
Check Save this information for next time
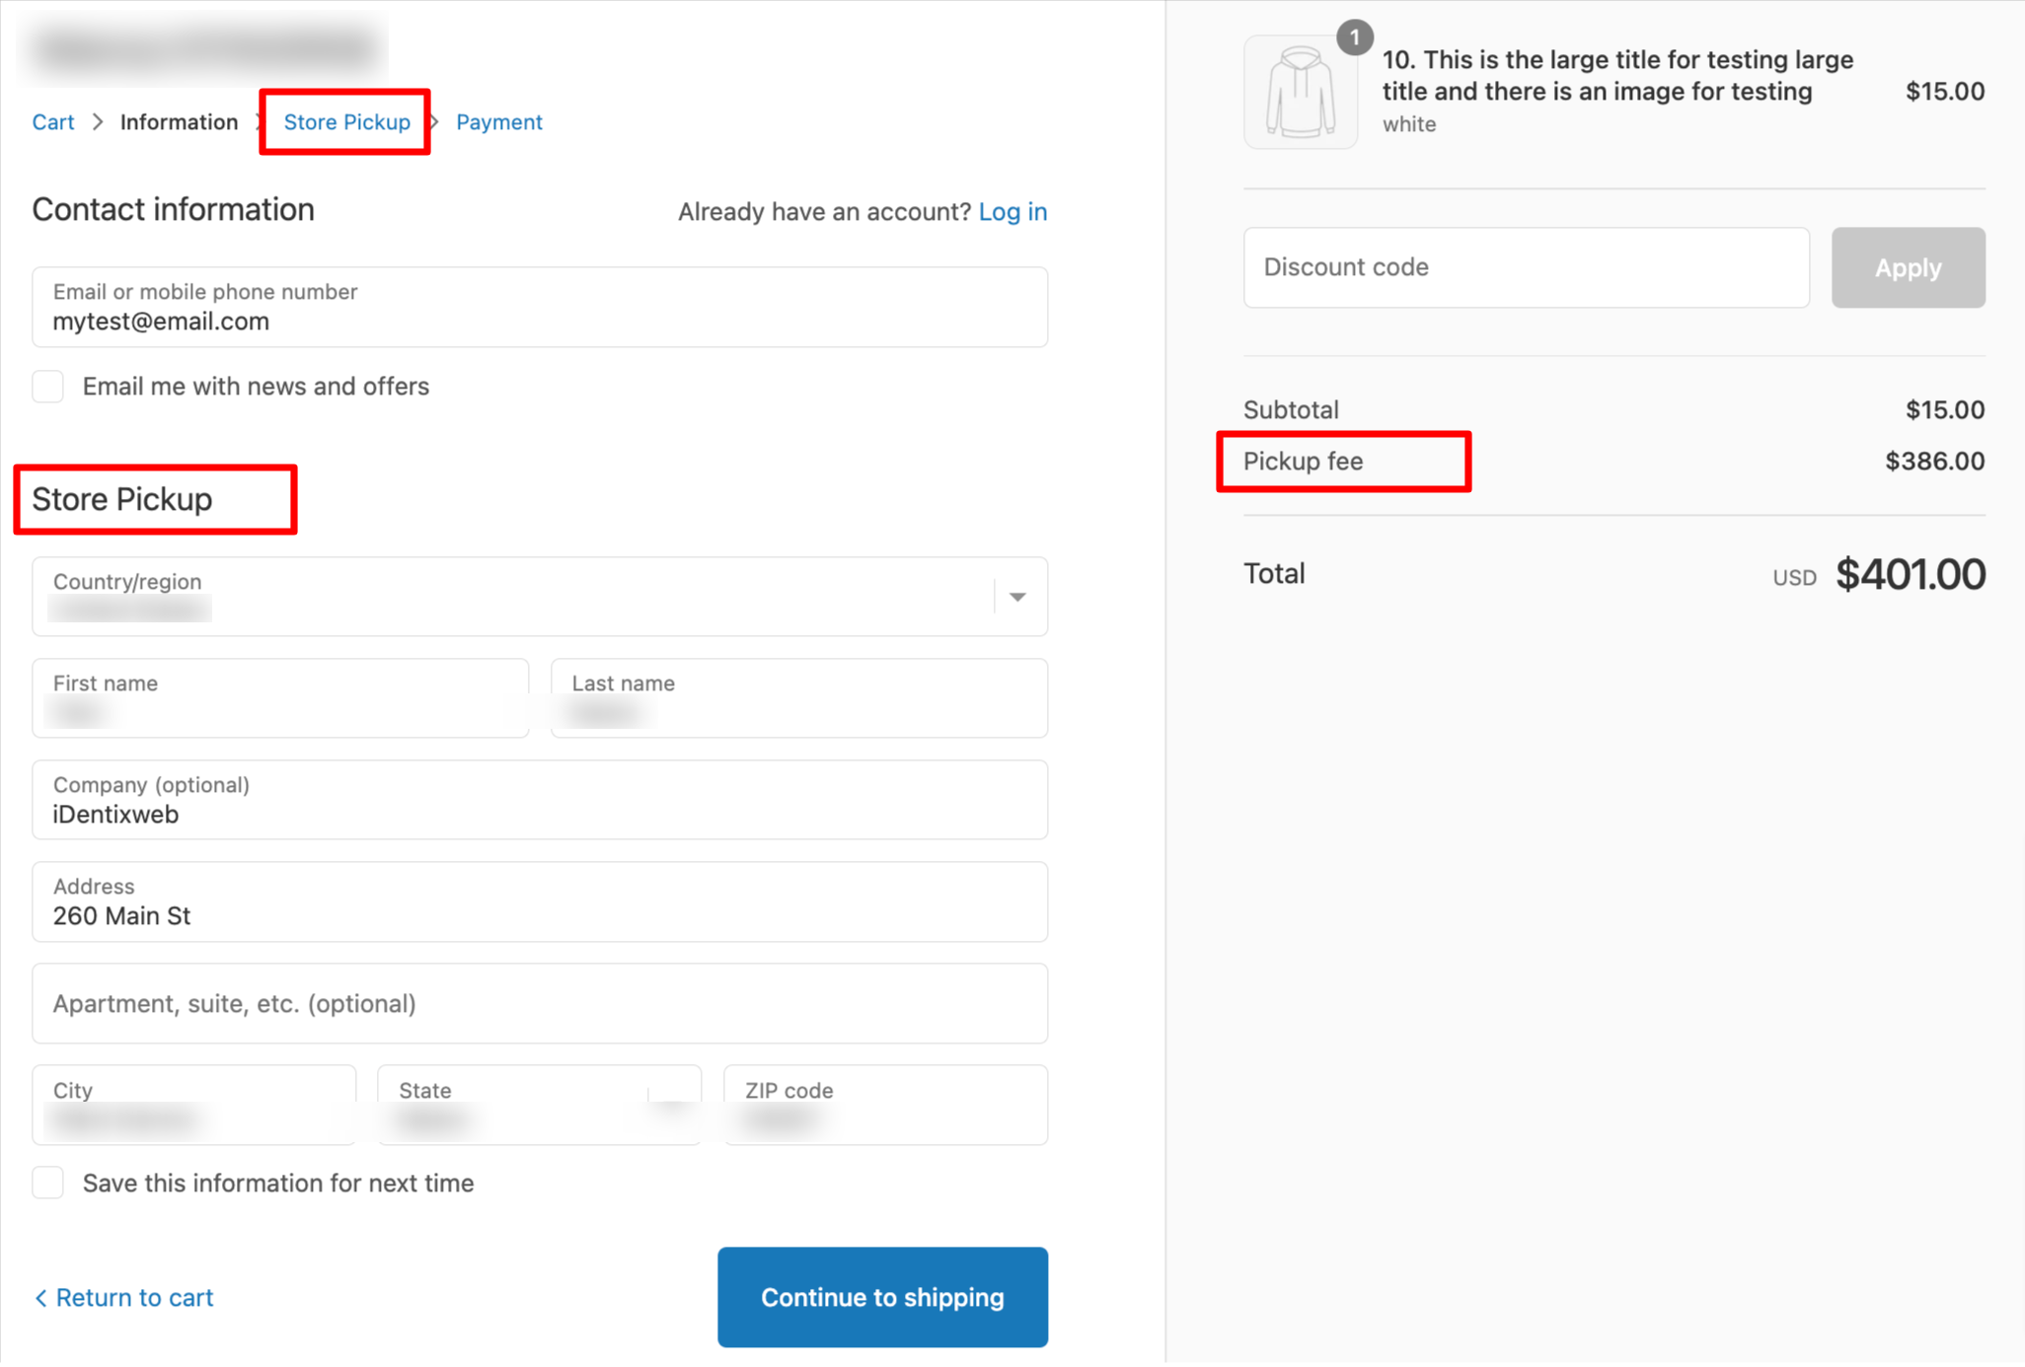pyautogui.click(x=48, y=1183)
